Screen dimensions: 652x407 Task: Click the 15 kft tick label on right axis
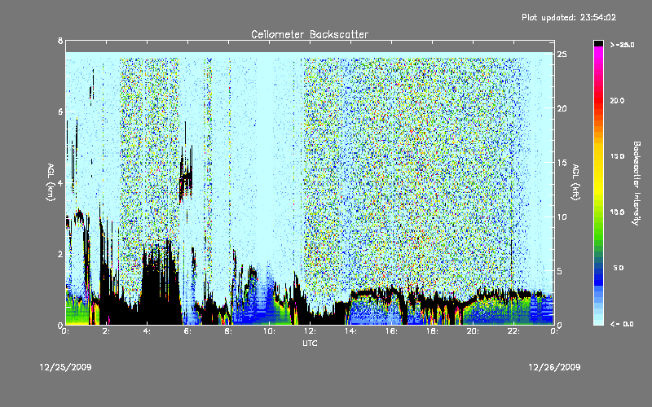pos(562,162)
